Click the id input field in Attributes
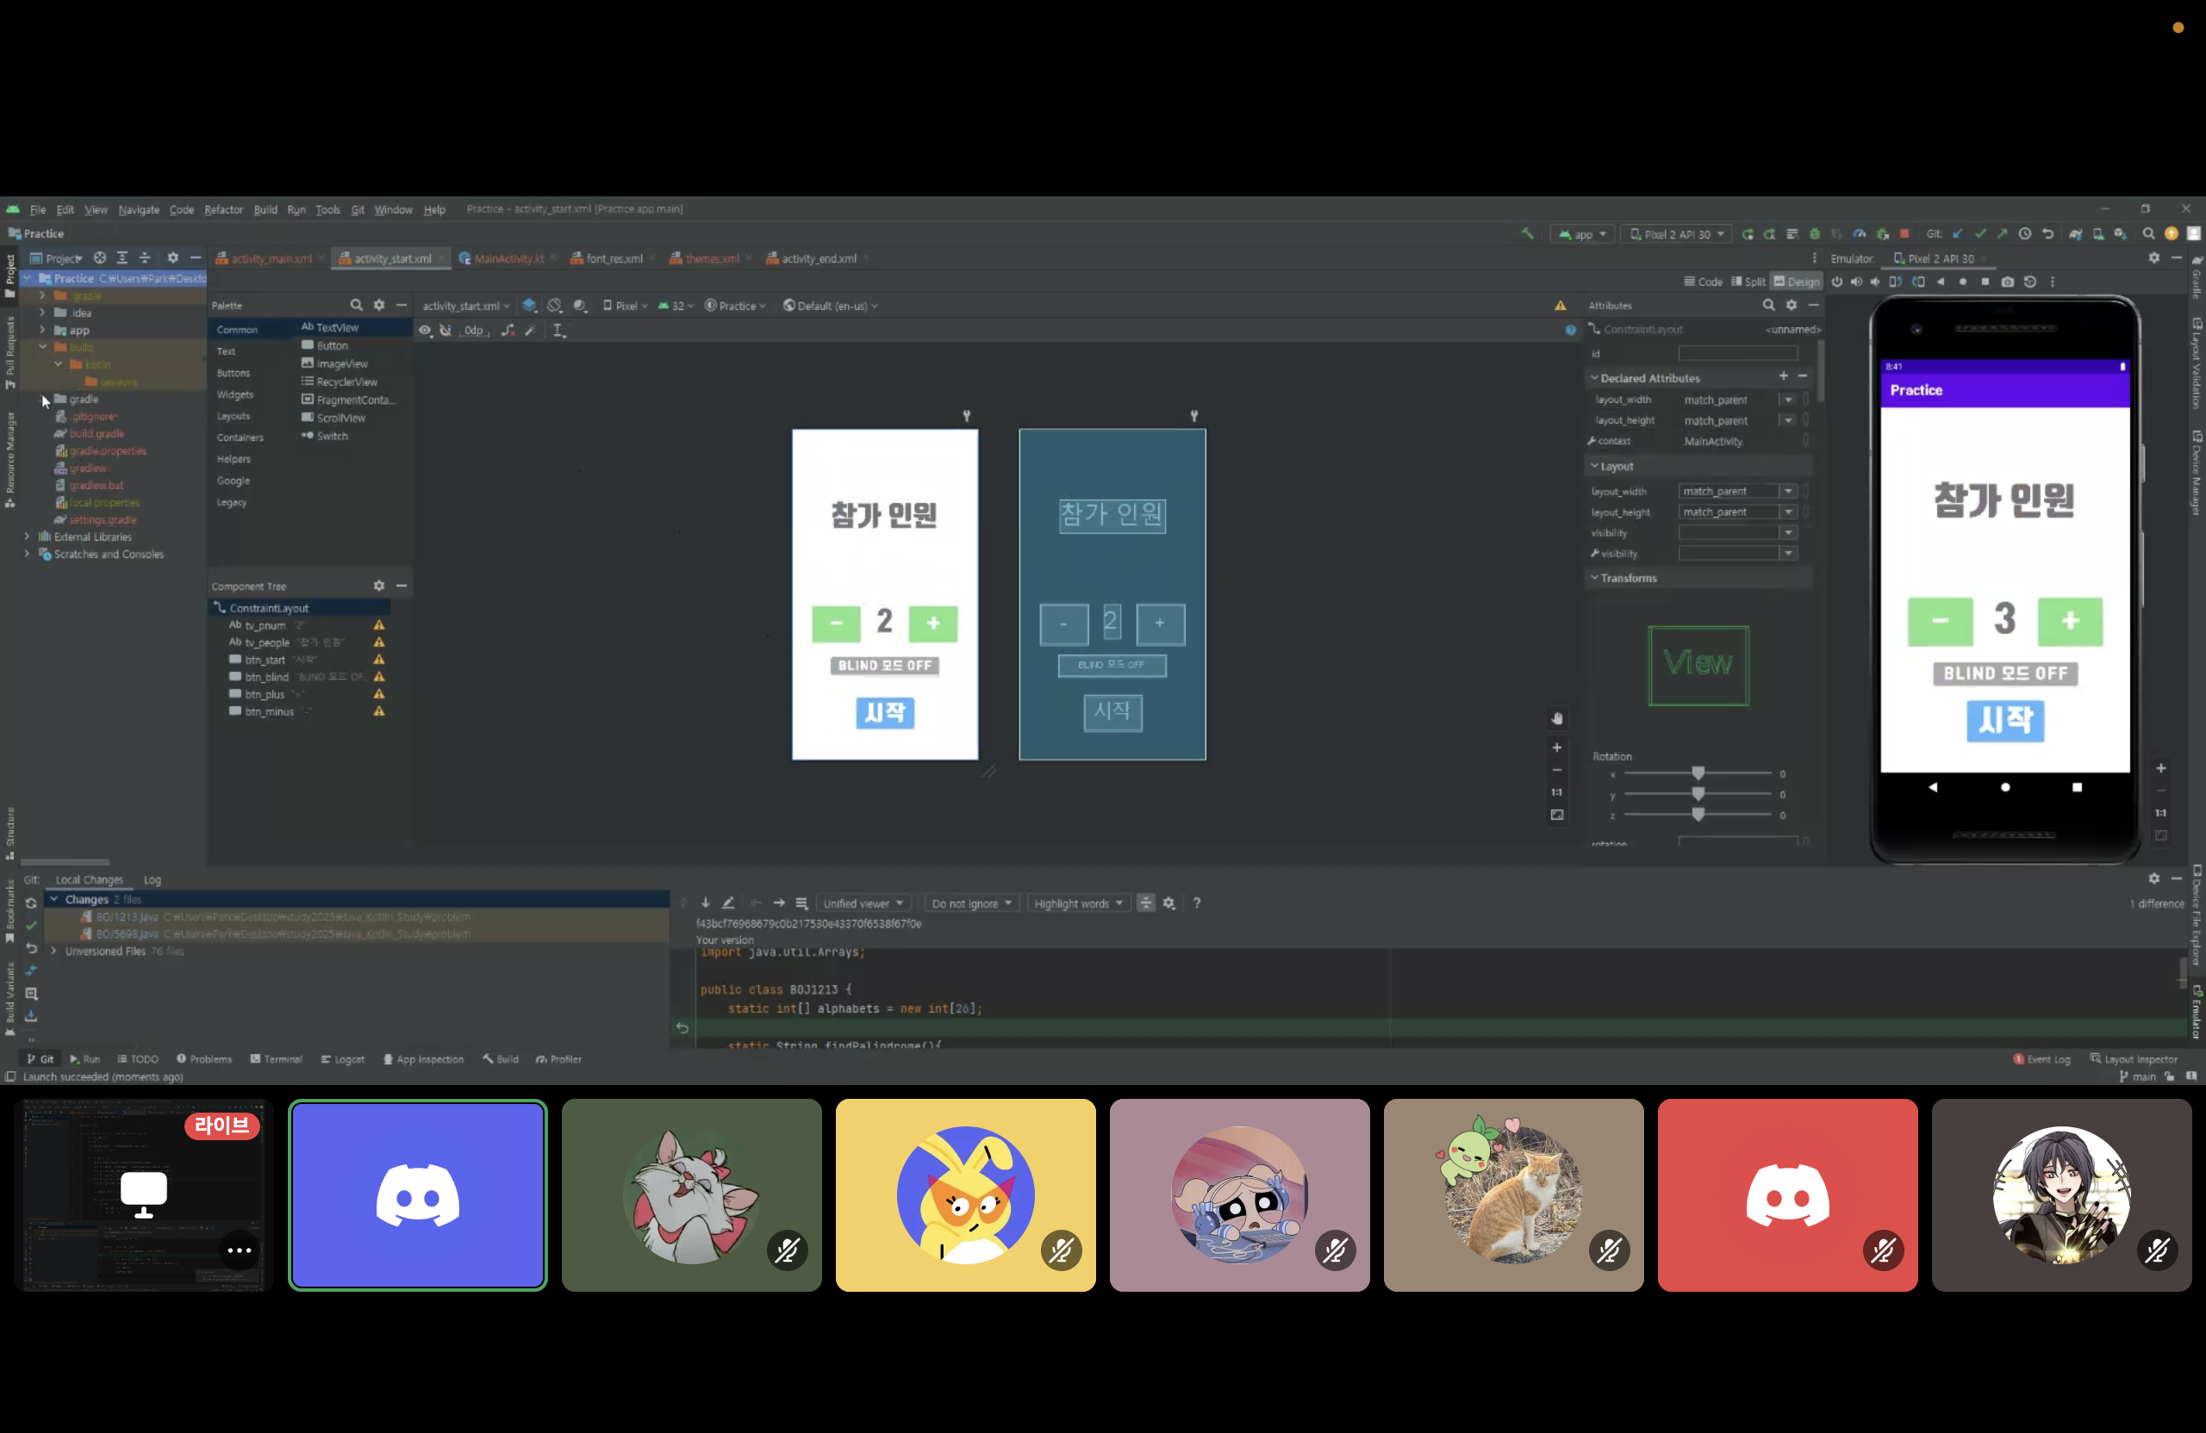The width and height of the screenshot is (2206, 1433). tap(1738, 354)
